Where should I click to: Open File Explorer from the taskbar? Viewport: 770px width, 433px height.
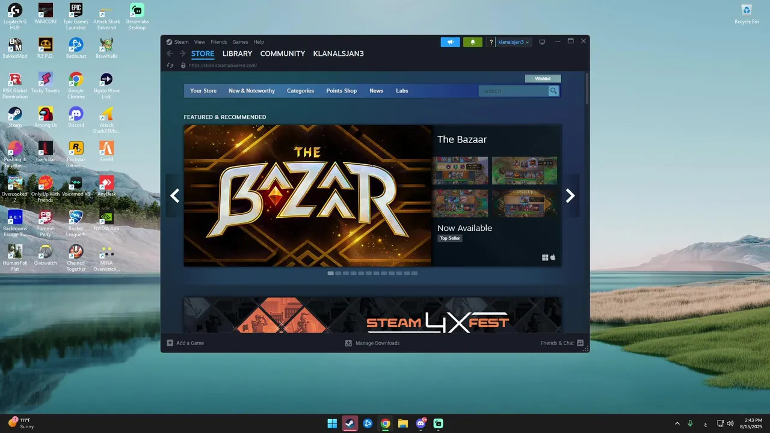point(403,423)
